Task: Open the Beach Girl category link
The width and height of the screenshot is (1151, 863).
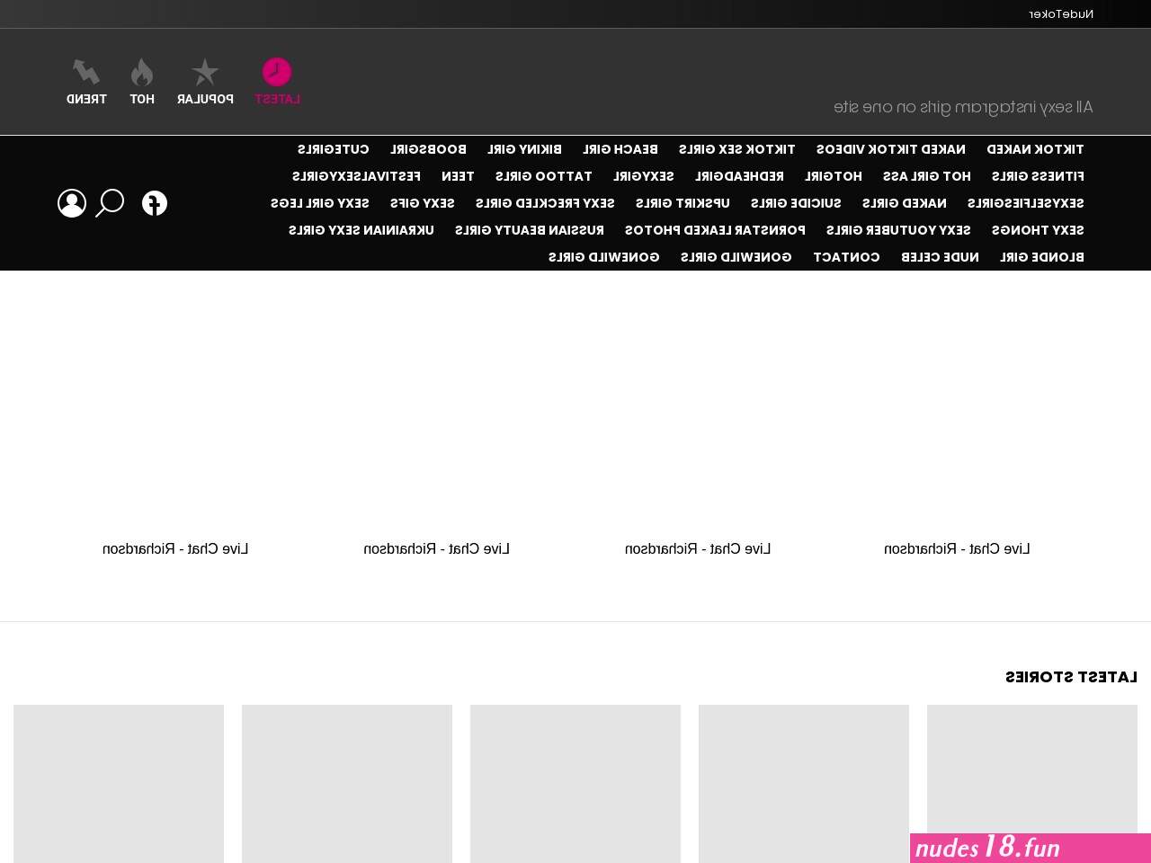Action: point(620,149)
